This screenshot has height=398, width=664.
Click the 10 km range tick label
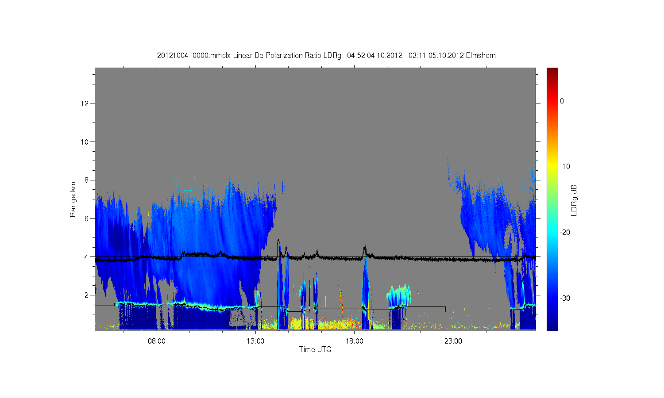click(85, 142)
